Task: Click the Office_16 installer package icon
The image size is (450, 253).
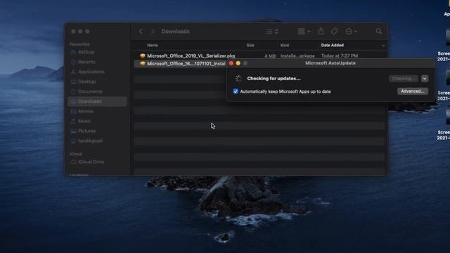Action: point(142,64)
